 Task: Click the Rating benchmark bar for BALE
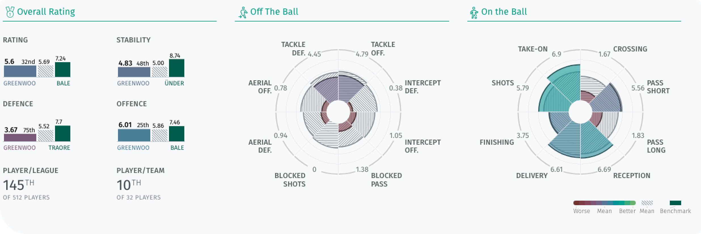[x=63, y=70]
